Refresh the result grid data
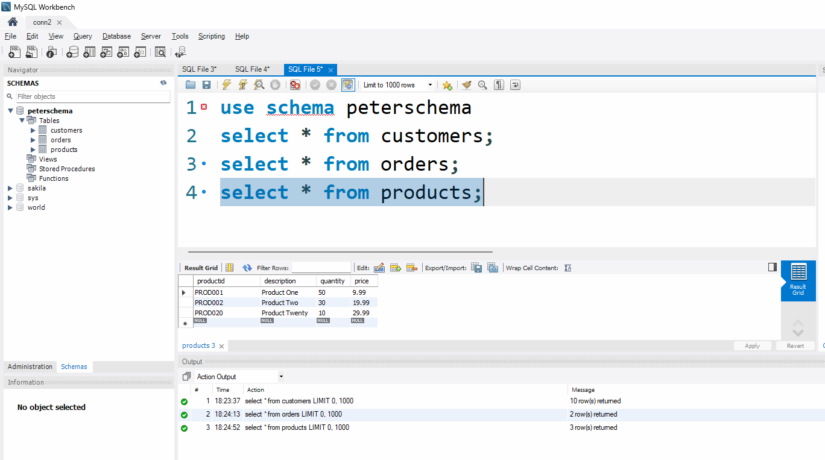Viewport: 825px width, 460px height. (x=247, y=268)
